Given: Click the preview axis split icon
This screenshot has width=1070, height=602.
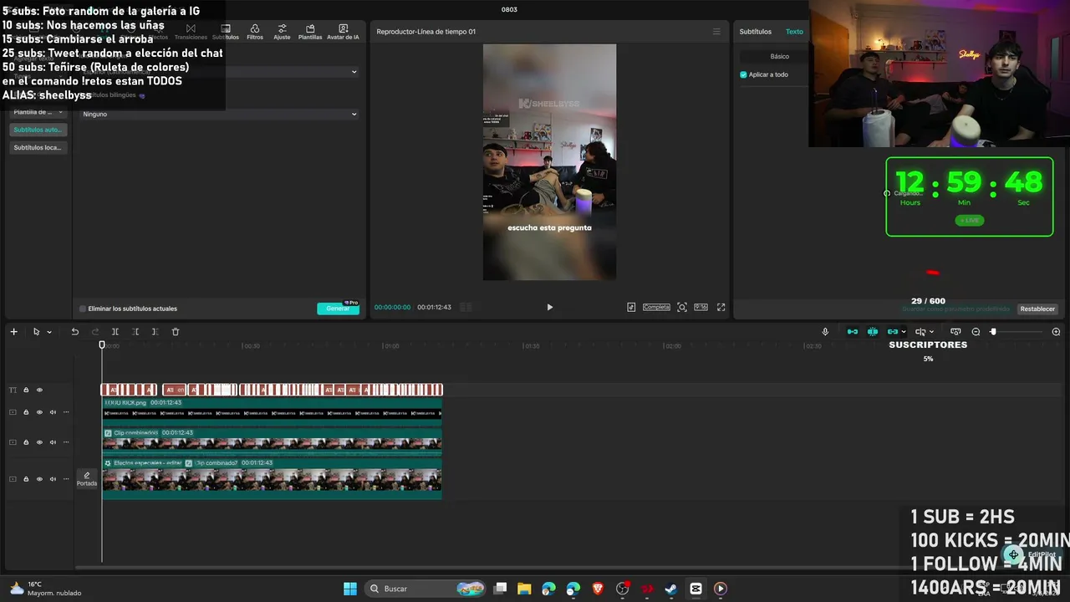Looking at the screenshot, I should [x=920, y=332].
